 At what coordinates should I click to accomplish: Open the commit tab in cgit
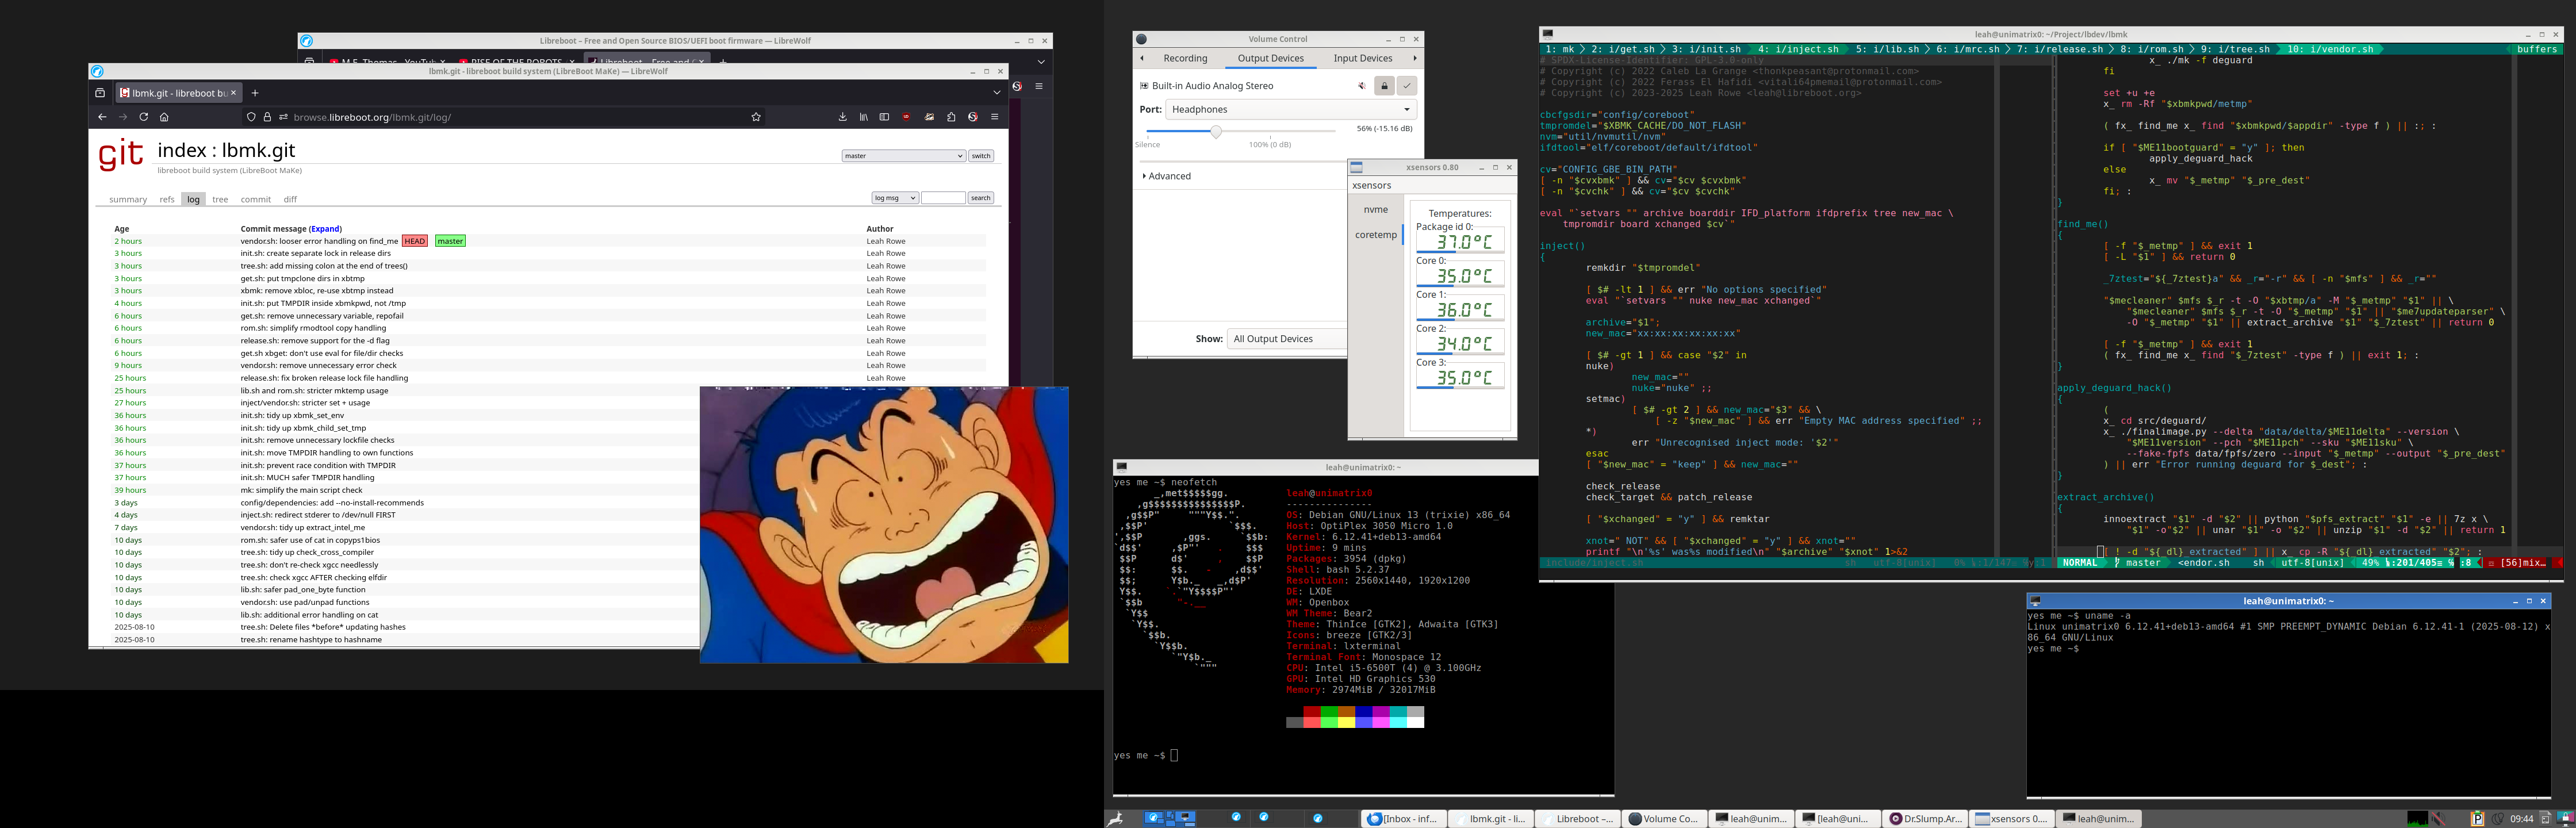pos(255,199)
